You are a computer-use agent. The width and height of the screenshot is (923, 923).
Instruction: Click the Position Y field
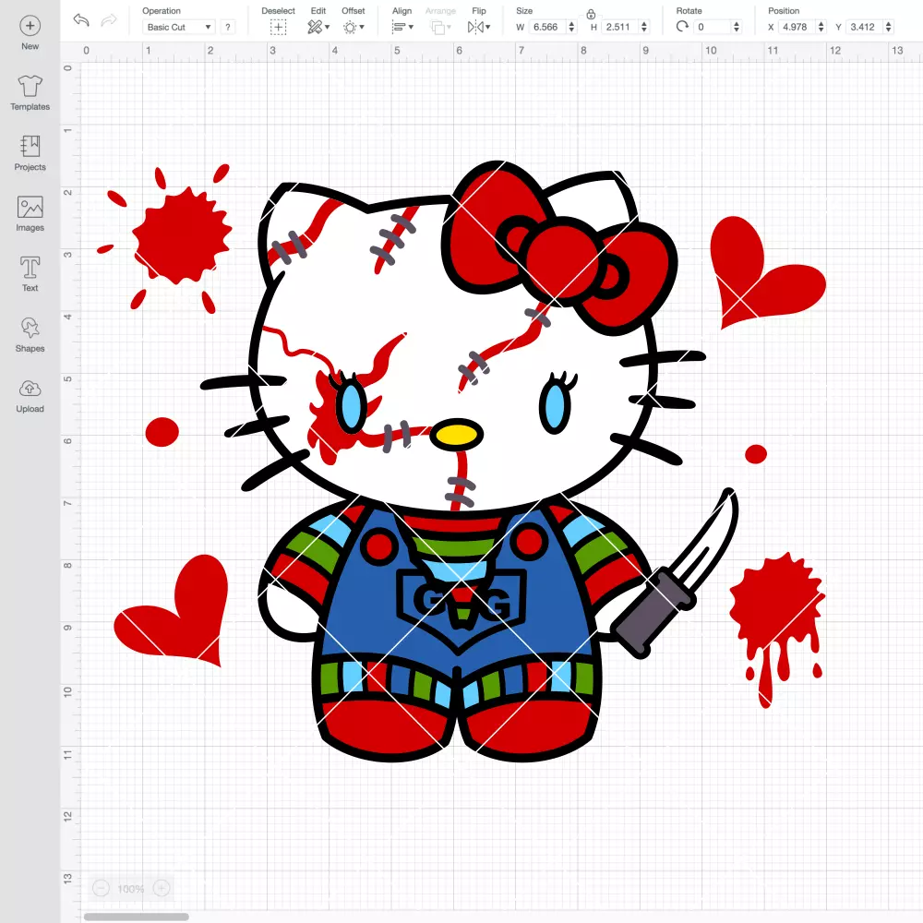coord(864,27)
